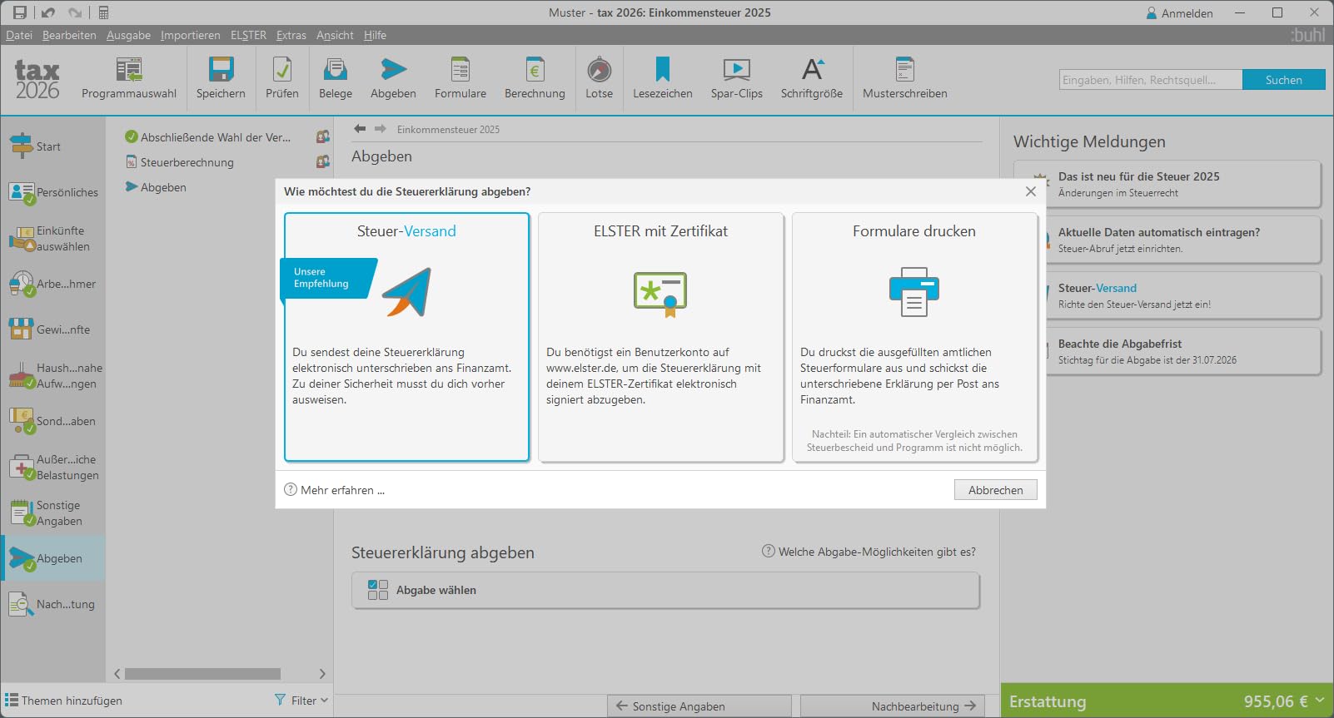
Task: Open Spar-Clips video icon
Action: click(x=737, y=70)
